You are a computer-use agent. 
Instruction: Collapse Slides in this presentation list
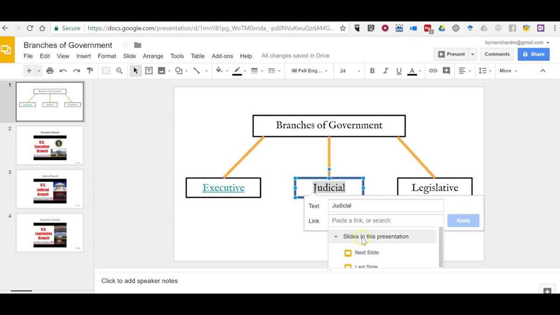click(x=336, y=237)
